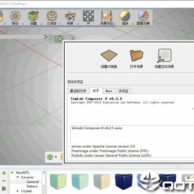Click the 几何体 geometry sphere icon
This screenshot has height=194, width=194.
click(52, 16)
